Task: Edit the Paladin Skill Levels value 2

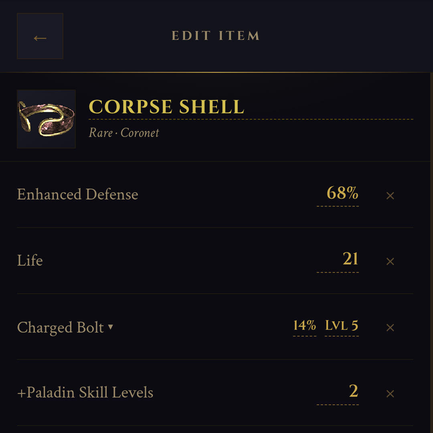Action: pos(353,391)
